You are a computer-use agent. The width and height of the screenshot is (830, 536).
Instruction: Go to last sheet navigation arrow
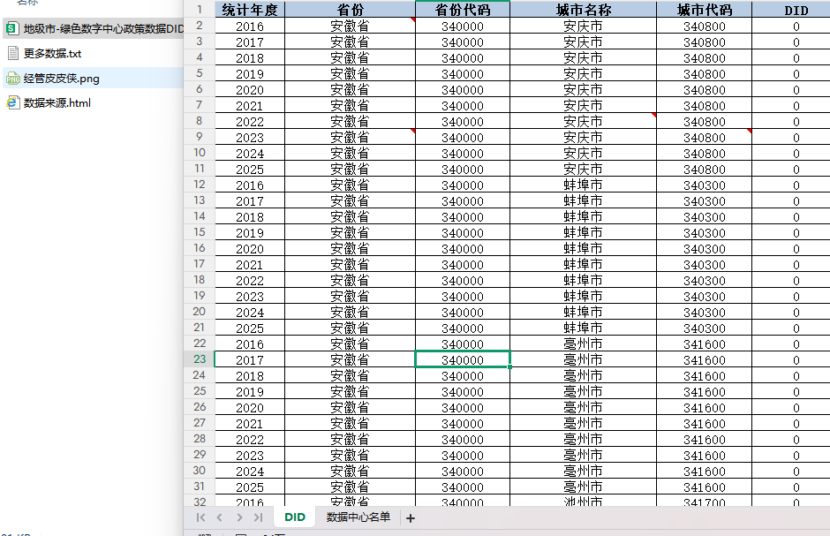259,517
